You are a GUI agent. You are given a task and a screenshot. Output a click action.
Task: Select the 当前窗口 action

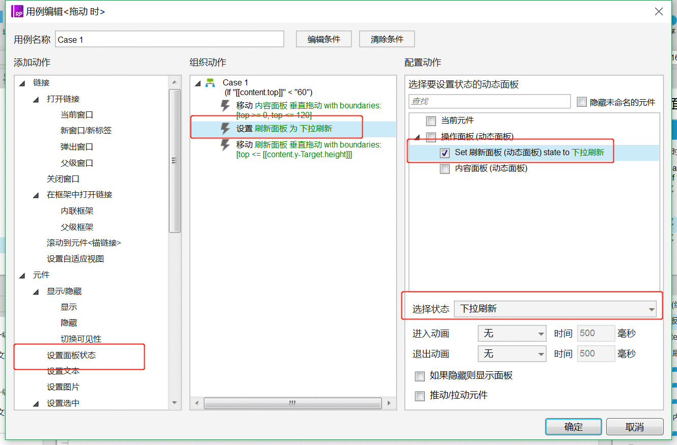77,115
